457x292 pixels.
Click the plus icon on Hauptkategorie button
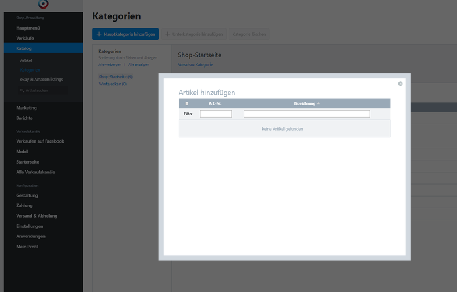point(99,34)
